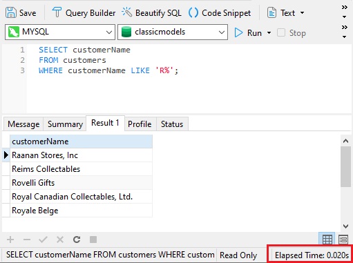Click the add record plus icon
Screen dimensions: 353x263
(x=10, y=240)
